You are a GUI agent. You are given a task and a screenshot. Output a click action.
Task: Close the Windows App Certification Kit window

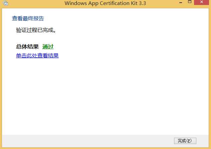click(x=201, y=2)
